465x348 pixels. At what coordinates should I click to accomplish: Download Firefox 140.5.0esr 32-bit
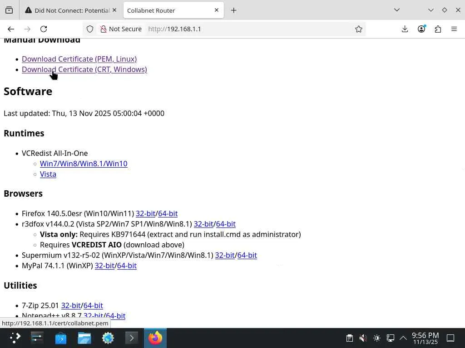click(x=146, y=214)
